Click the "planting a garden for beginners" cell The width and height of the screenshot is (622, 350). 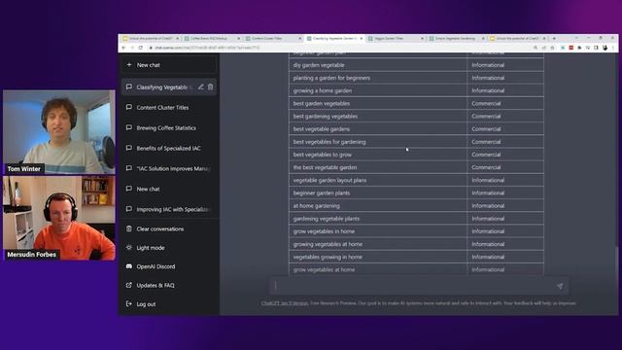point(378,78)
